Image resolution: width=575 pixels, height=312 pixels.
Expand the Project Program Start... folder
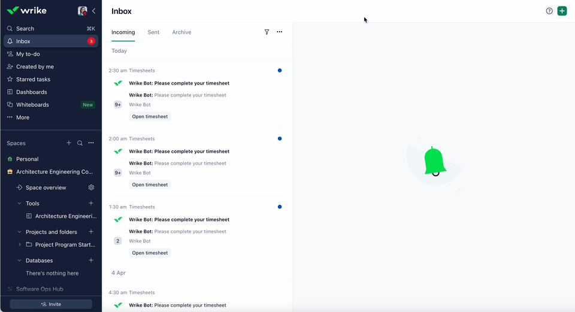19,245
